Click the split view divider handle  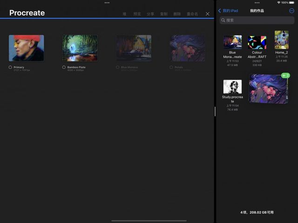[215, 111]
